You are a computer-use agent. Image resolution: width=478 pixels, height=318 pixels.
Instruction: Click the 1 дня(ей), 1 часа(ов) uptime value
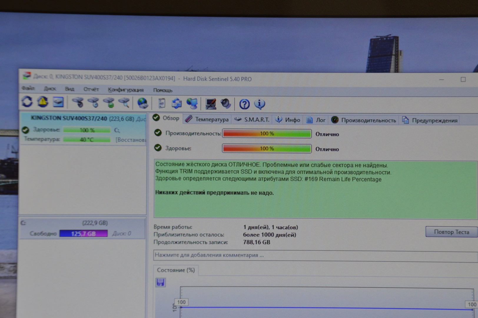point(270,227)
